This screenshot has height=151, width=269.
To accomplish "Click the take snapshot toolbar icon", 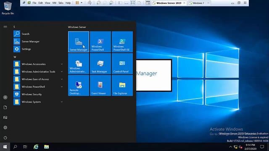I will [x=99, y=3].
